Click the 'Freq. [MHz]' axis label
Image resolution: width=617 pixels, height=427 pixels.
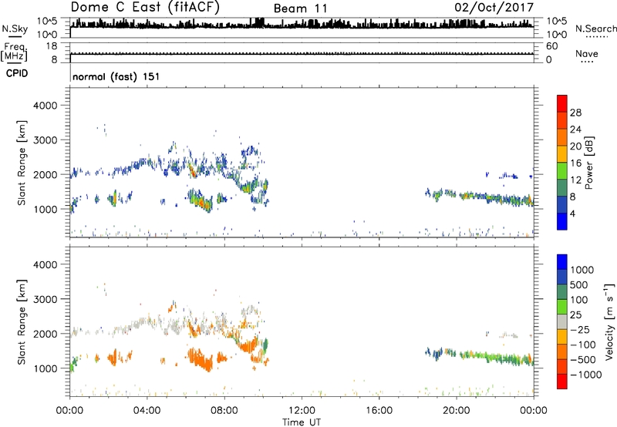[x=14, y=52]
